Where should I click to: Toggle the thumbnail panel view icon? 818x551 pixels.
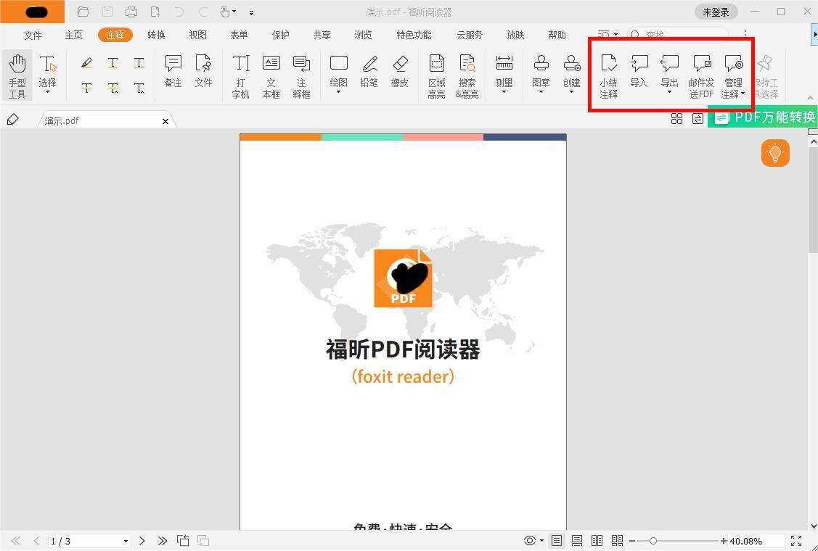pyautogui.click(x=676, y=118)
